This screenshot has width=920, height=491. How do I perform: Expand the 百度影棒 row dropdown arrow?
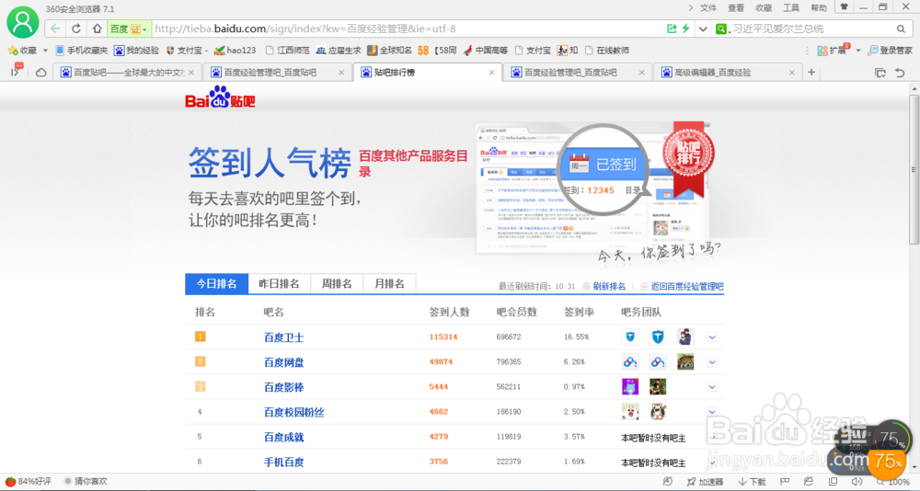click(x=712, y=387)
